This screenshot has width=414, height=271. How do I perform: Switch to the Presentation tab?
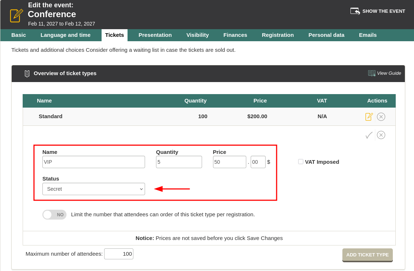pos(155,35)
